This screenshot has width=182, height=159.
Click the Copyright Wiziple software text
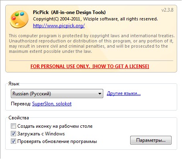[x=95, y=19]
